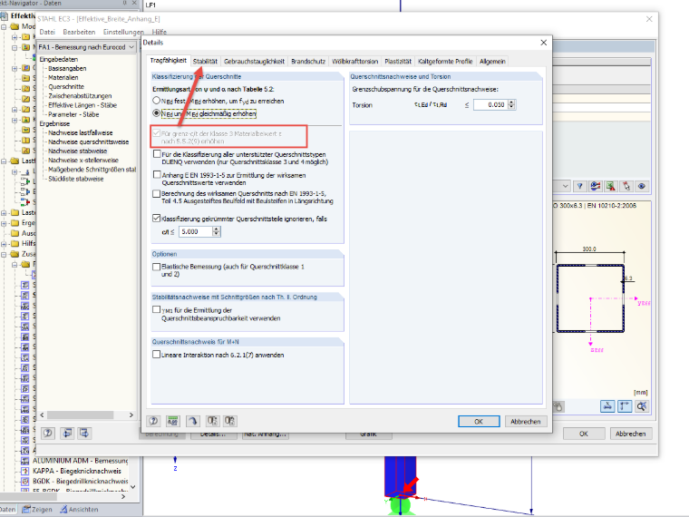The height and width of the screenshot is (517, 689).
Task: Click the Ansichten tab icon at bottom
Action: click(63, 509)
